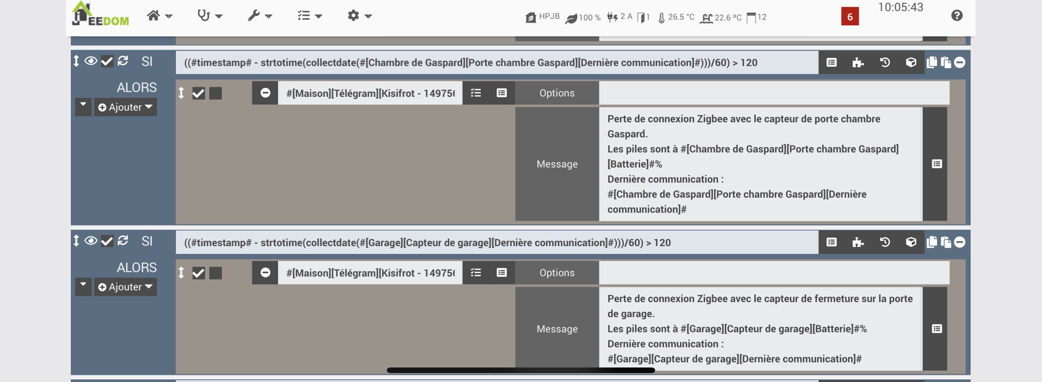Edit the Message text about porte chambre Gaspard
The height and width of the screenshot is (382, 1042).
pos(761,164)
